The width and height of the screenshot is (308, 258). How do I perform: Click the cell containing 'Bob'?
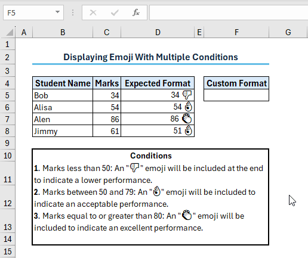[x=63, y=95]
